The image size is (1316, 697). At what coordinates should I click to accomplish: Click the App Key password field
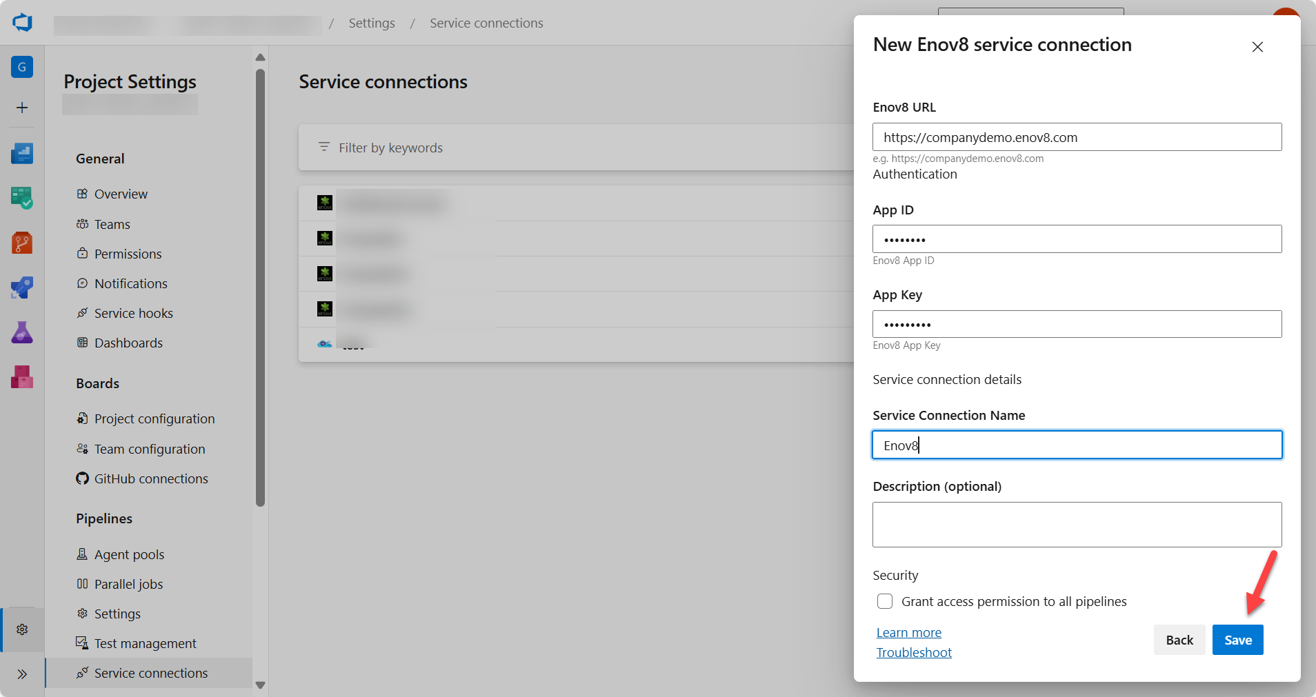click(x=1077, y=324)
